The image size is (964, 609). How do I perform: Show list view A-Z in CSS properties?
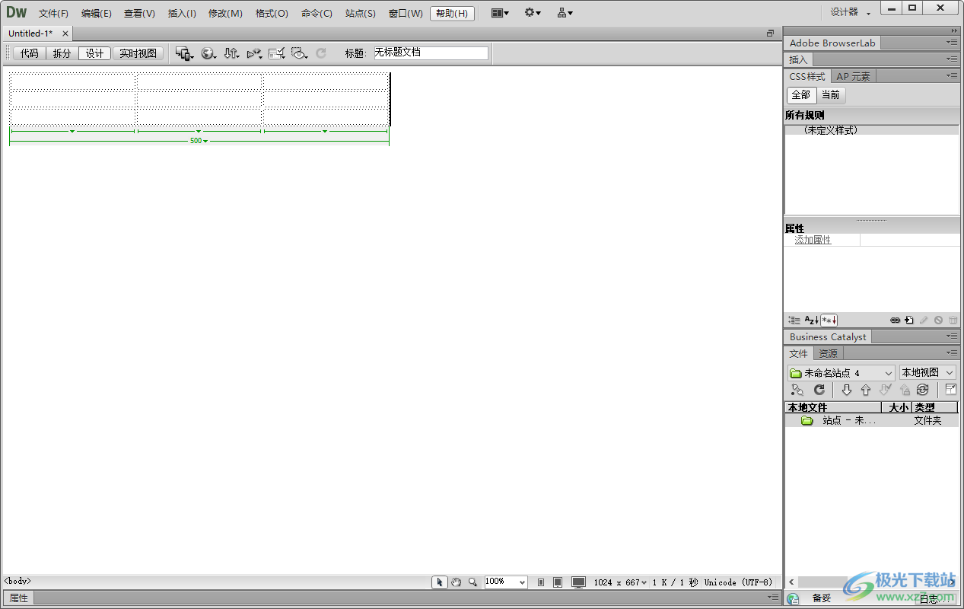point(811,320)
